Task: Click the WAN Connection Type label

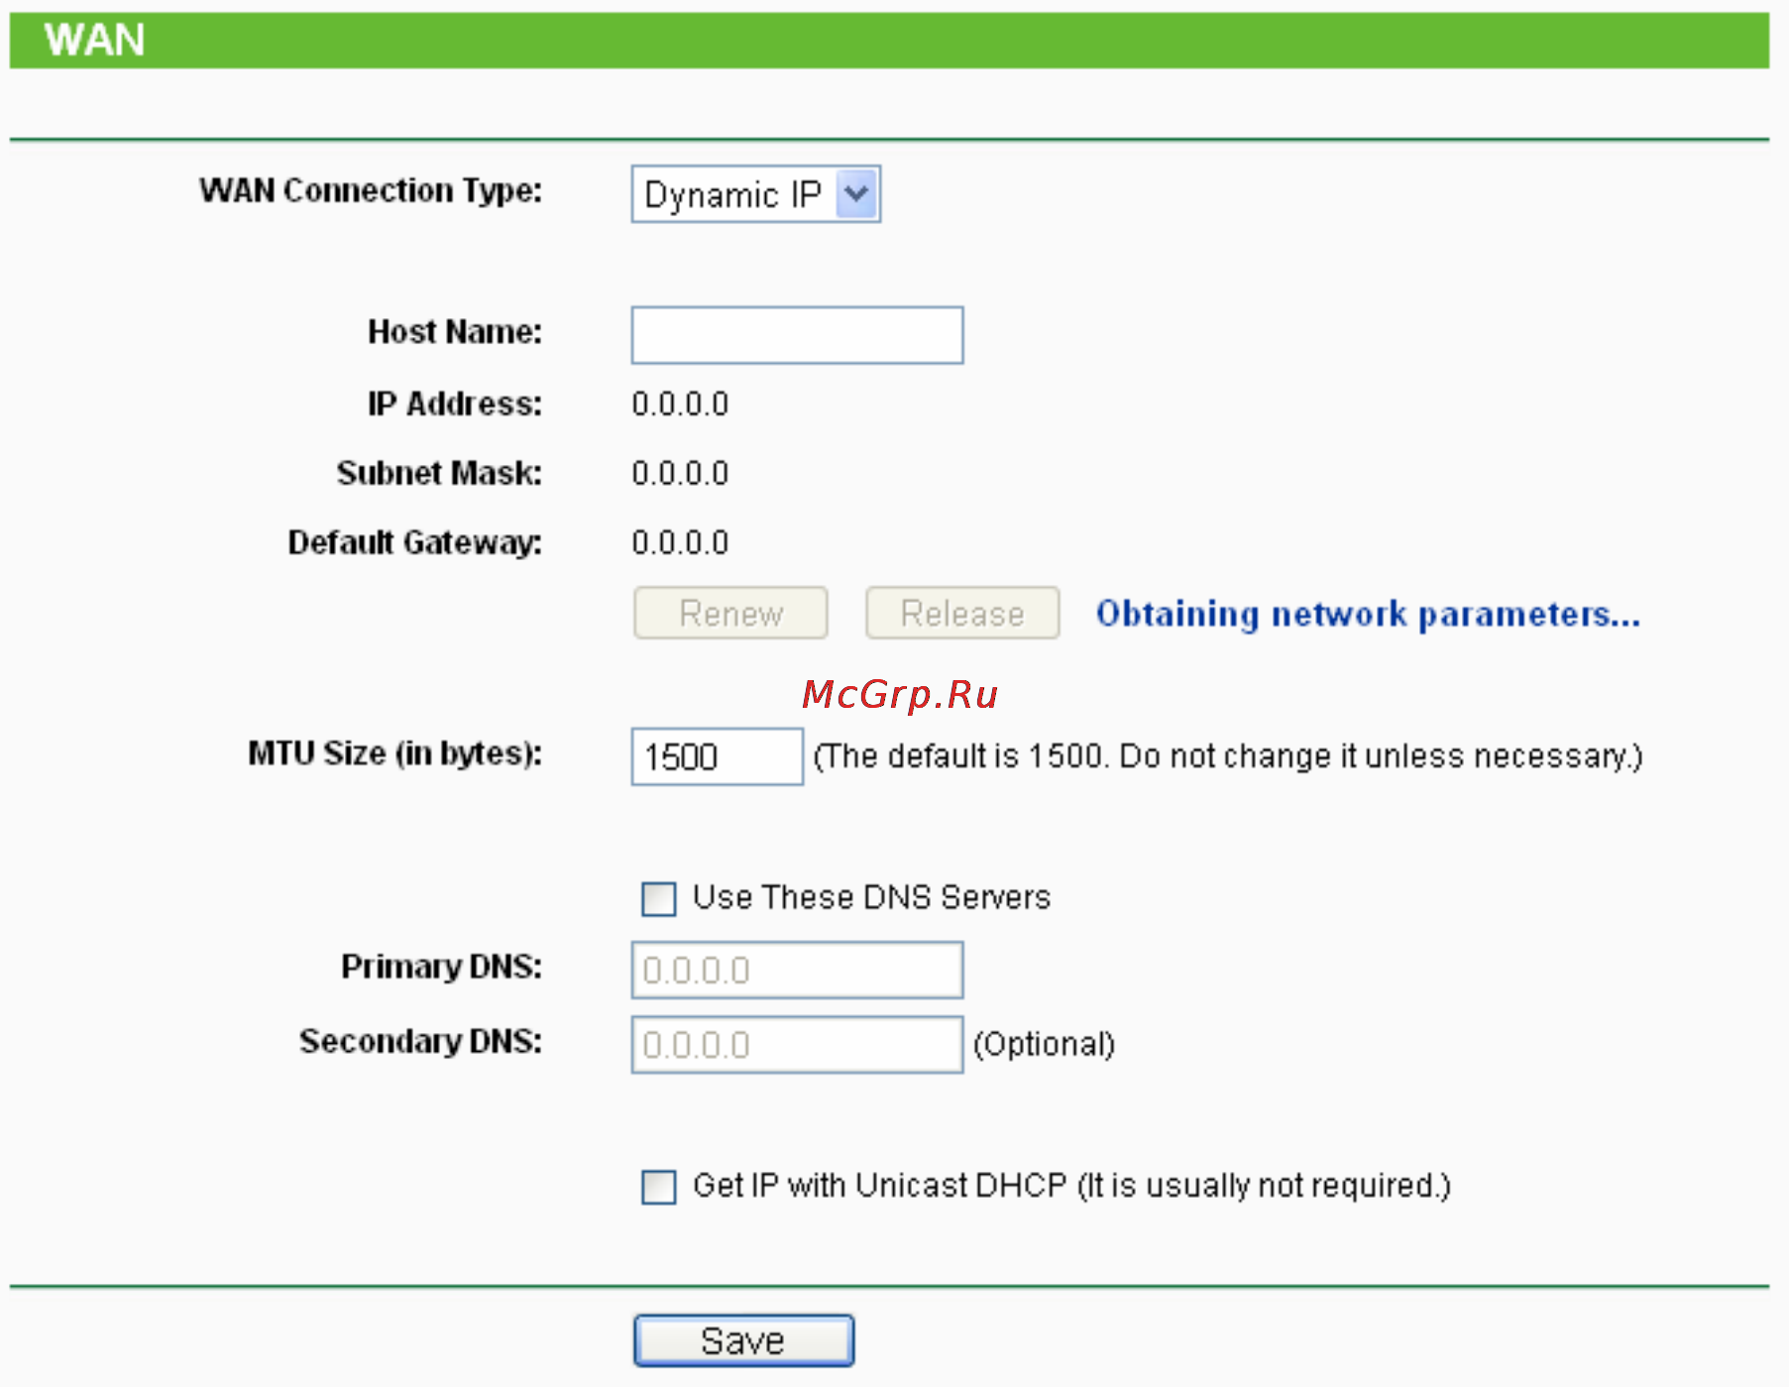Action: (371, 190)
